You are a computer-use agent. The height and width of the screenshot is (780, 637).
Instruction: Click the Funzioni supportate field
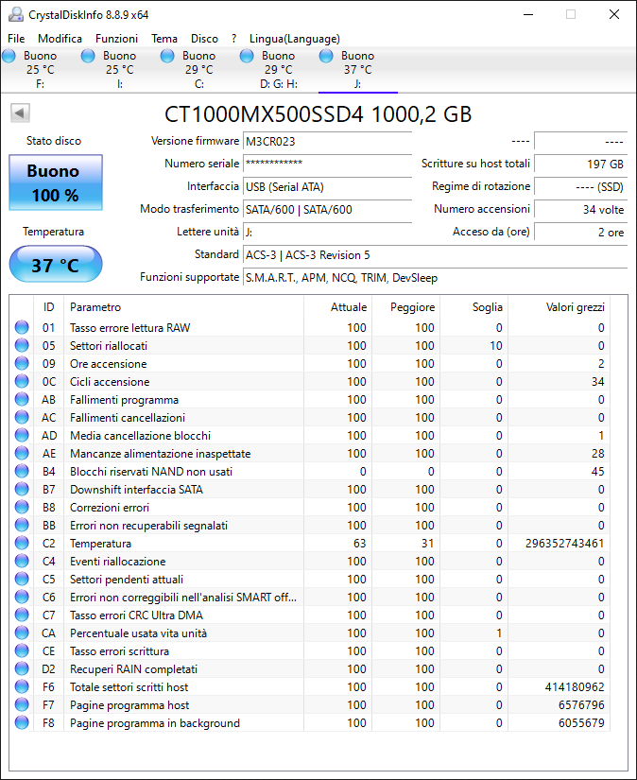point(435,278)
